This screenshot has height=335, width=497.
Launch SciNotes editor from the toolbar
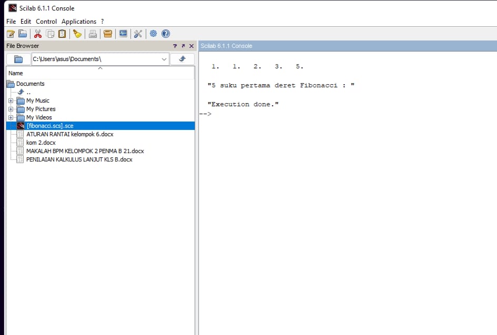(11, 34)
